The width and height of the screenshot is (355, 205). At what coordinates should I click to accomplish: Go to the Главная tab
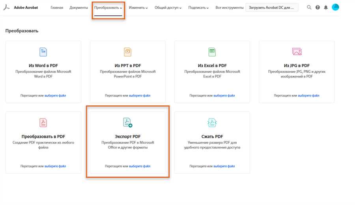click(x=57, y=8)
